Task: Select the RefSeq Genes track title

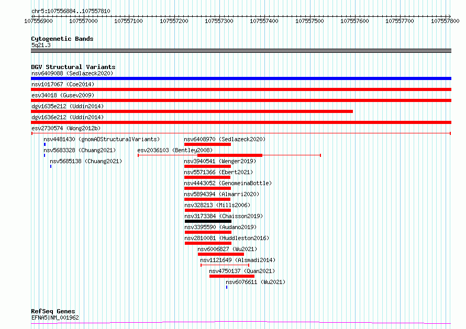Action: [x=53, y=312]
